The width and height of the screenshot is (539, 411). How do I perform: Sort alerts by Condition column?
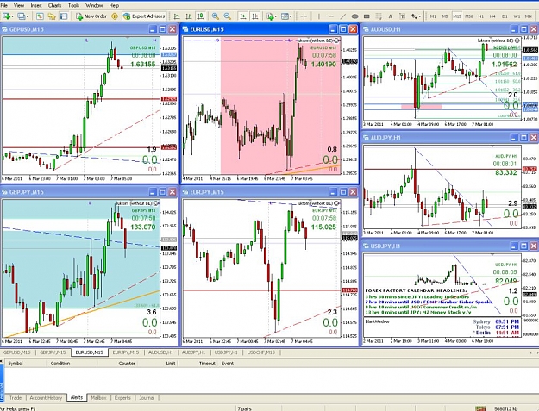click(x=60, y=364)
